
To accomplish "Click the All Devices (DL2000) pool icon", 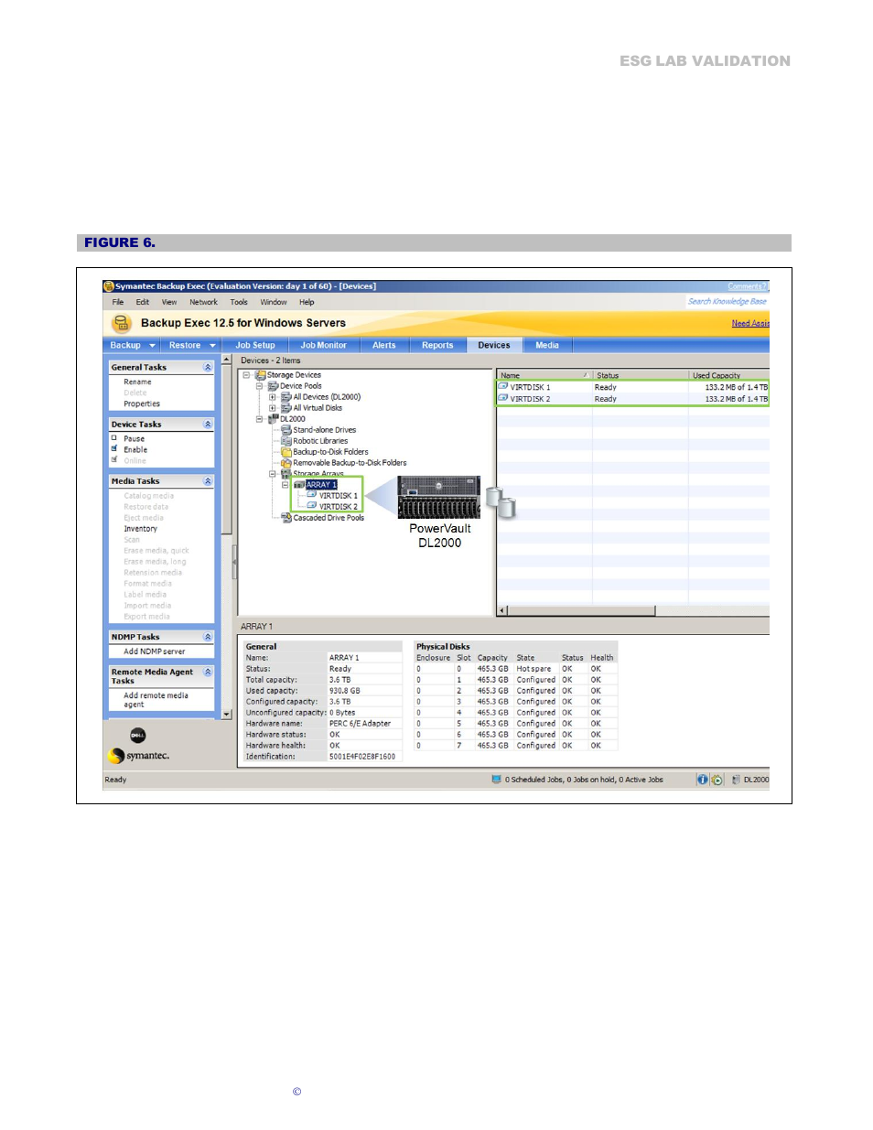I will point(286,397).
